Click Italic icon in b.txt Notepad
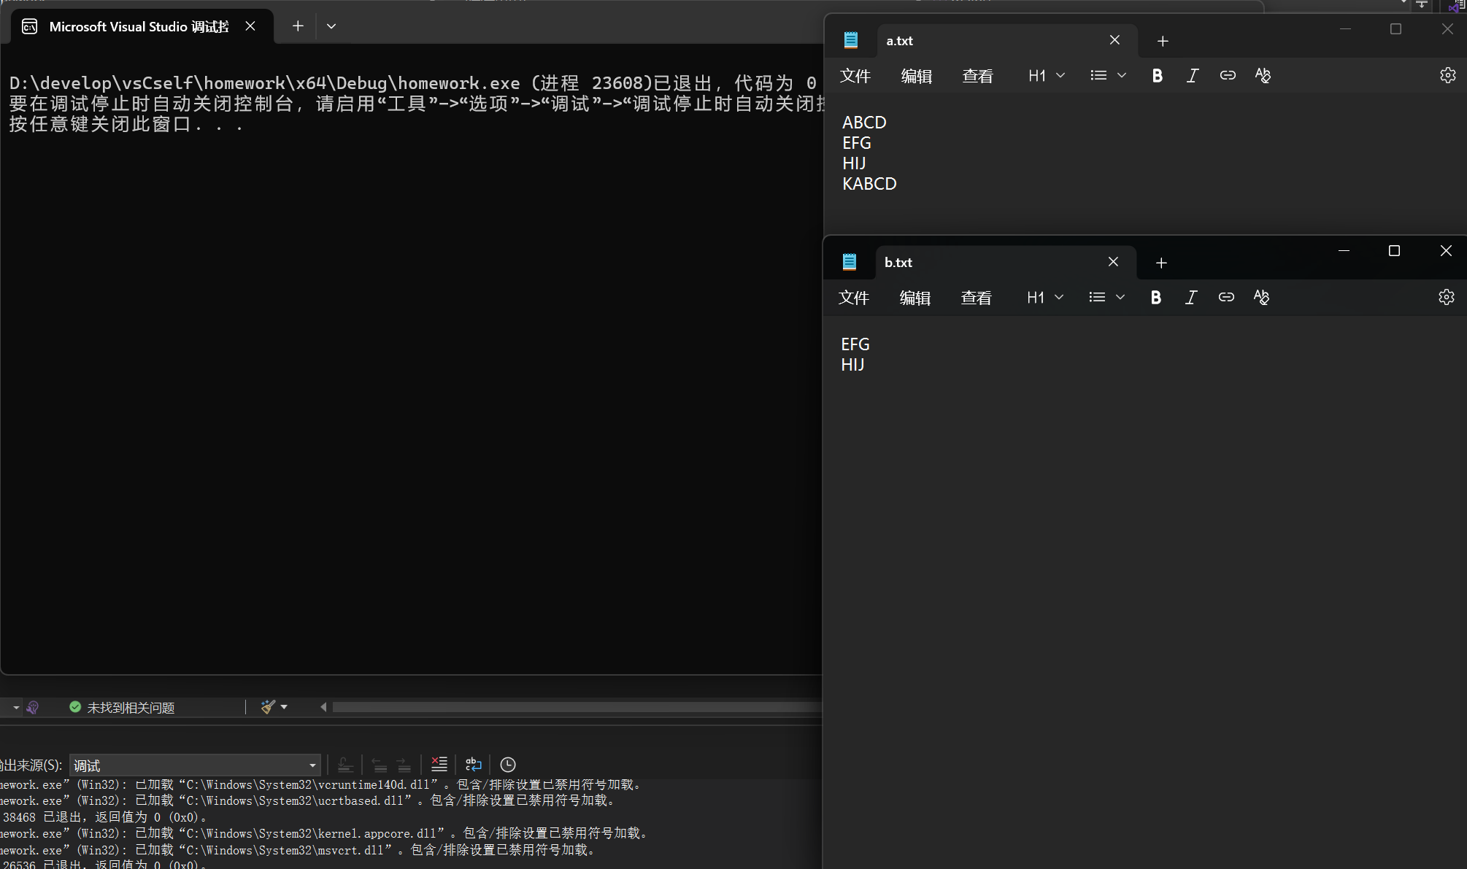 1190,298
